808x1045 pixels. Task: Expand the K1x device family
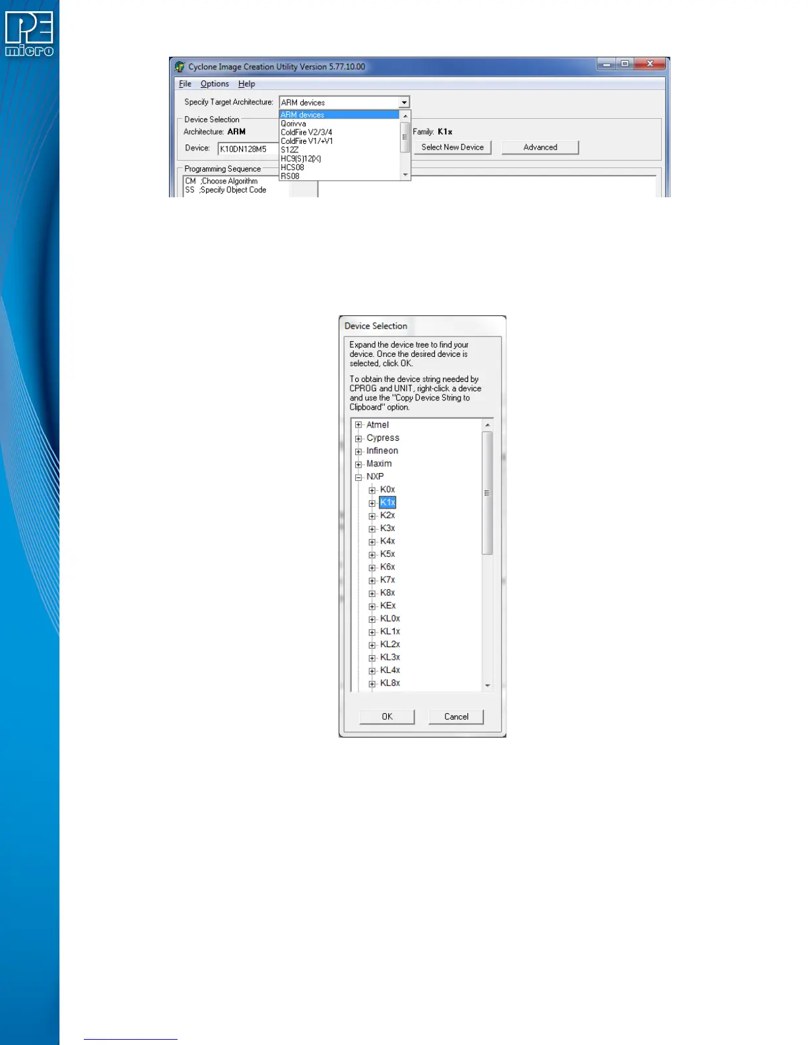372,503
